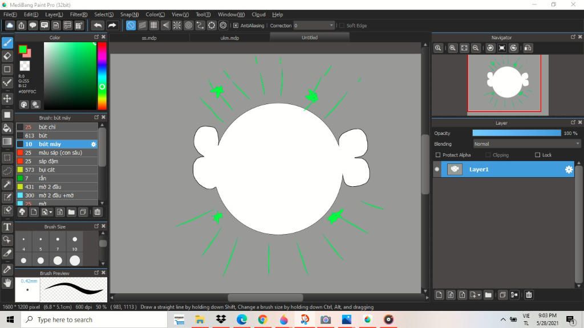Screen dimensions: 584x328
Task: Enable the Soft Edge checkbox
Action: (342, 26)
